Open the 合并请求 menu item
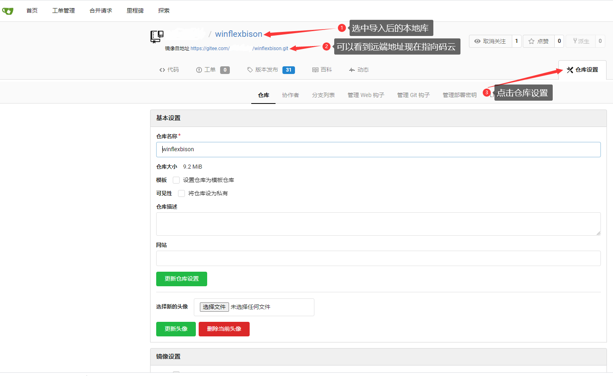Image resolution: width=613 pixels, height=376 pixels. 100,11
